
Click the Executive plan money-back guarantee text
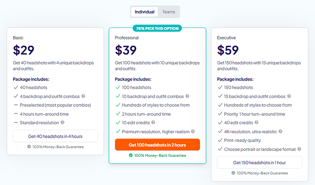point(262,173)
